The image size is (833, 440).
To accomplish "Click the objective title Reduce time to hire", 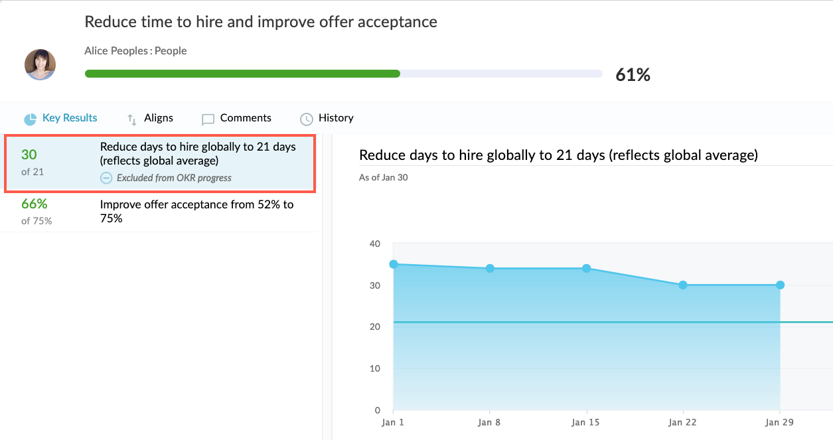I will coord(261,22).
